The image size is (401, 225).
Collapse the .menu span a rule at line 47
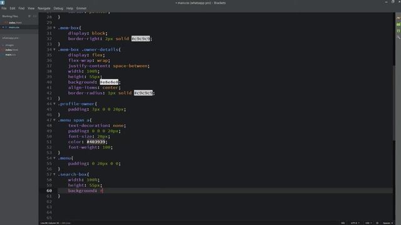click(x=55, y=120)
